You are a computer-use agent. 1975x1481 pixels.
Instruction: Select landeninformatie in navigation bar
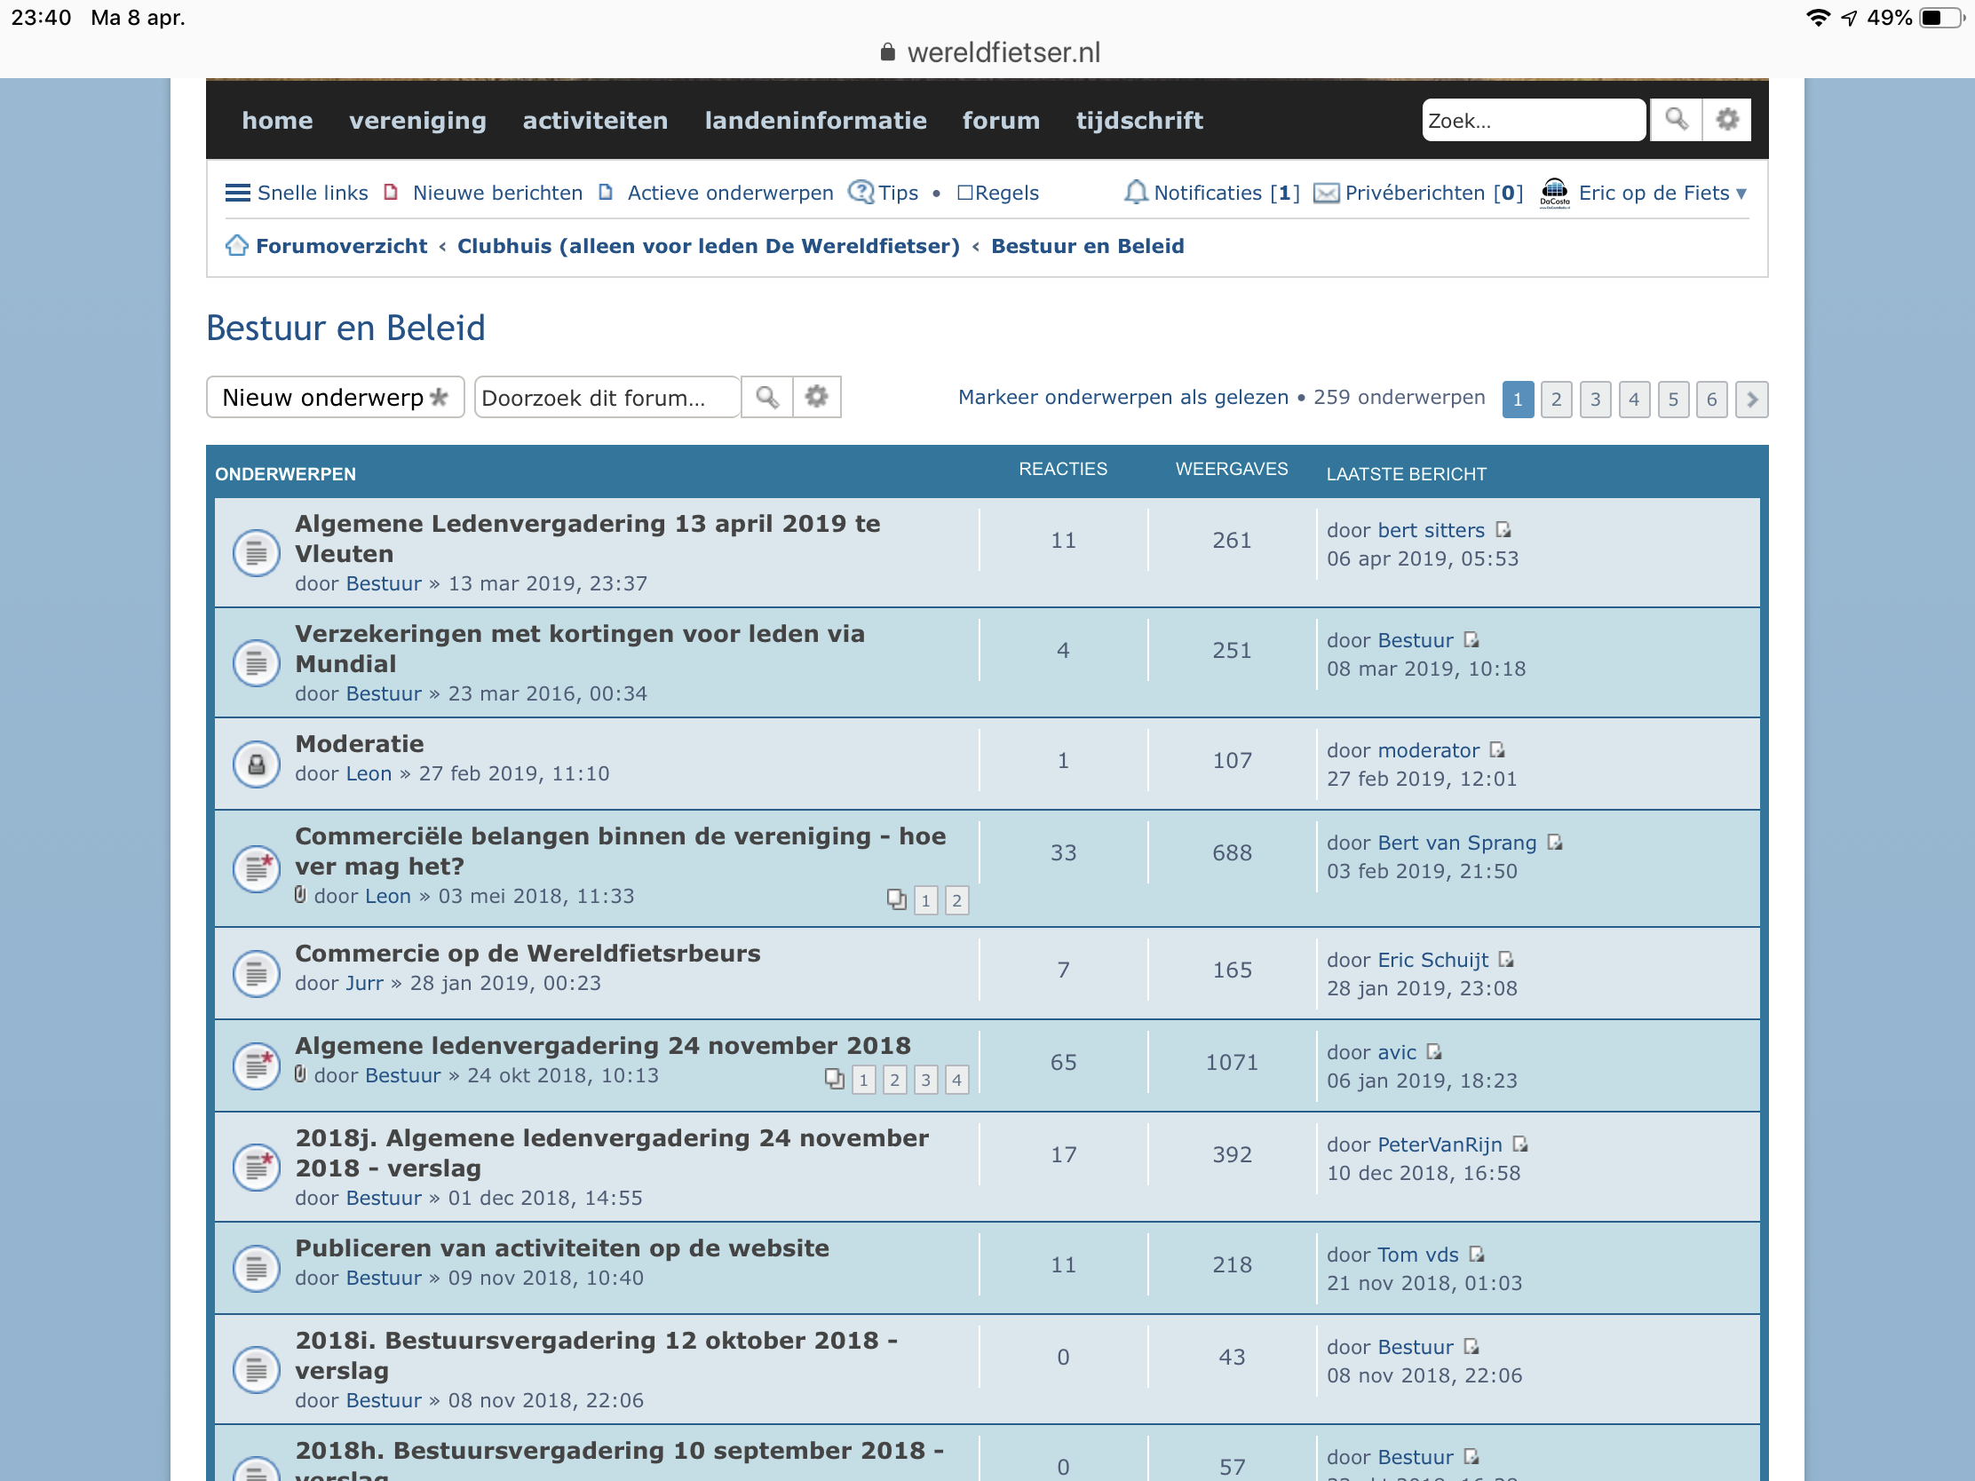pyautogui.click(x=814, y=121)
